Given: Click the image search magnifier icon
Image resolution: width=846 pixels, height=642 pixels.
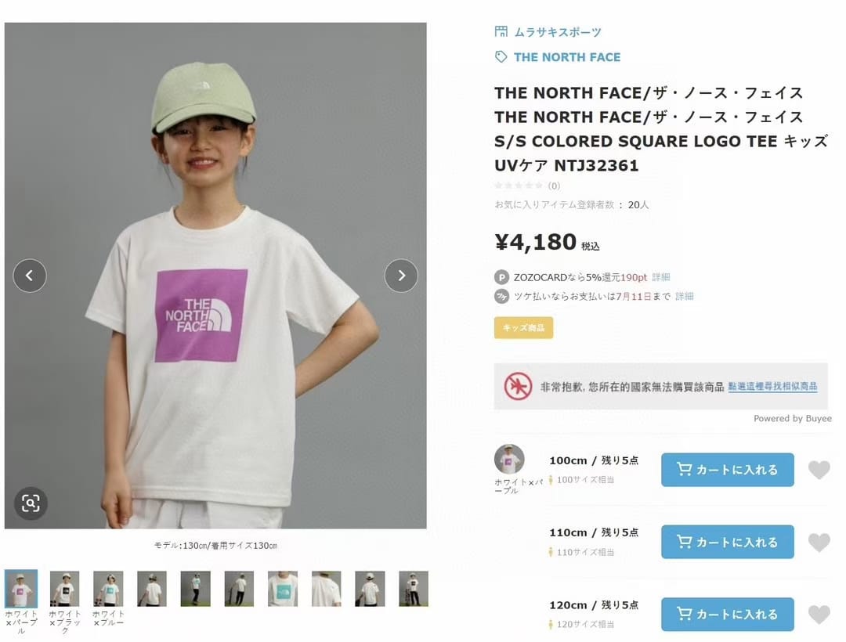Looking at the screenshot, I should point(31,503).
